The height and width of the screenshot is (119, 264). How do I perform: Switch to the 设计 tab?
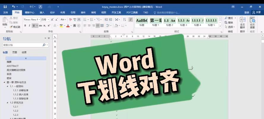pyautogui.click(x=52, y=12)
